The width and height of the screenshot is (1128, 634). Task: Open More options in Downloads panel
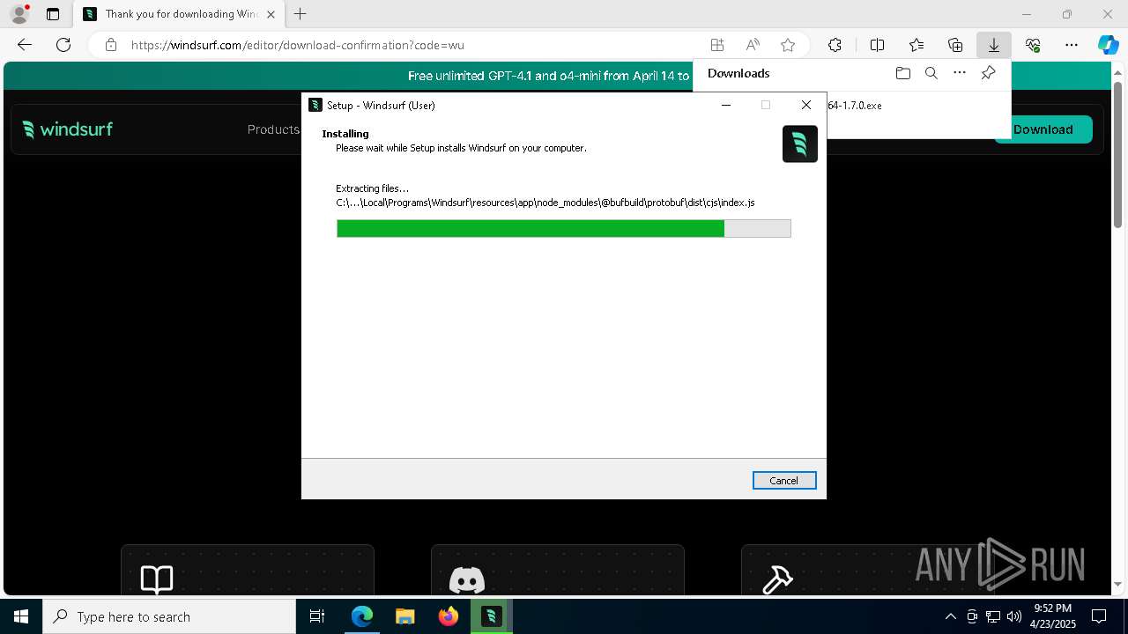pyautogui.click(x=960, y=73)
